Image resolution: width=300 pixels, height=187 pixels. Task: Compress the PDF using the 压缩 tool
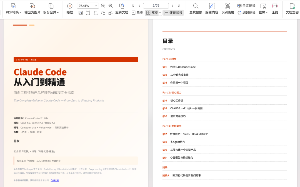point(275,9)
